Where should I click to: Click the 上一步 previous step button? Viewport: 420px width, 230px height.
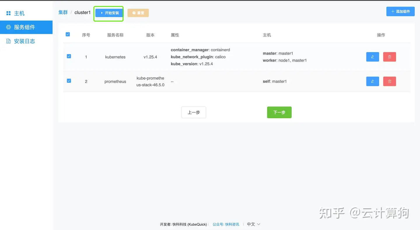tap(194, 112)
